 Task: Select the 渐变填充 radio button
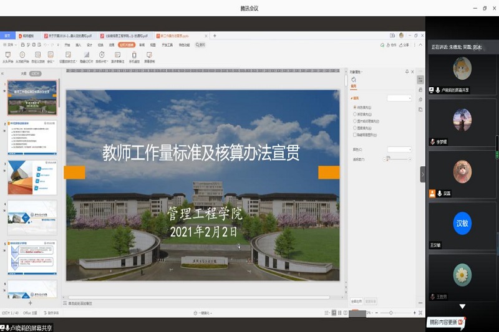[355, 115]
